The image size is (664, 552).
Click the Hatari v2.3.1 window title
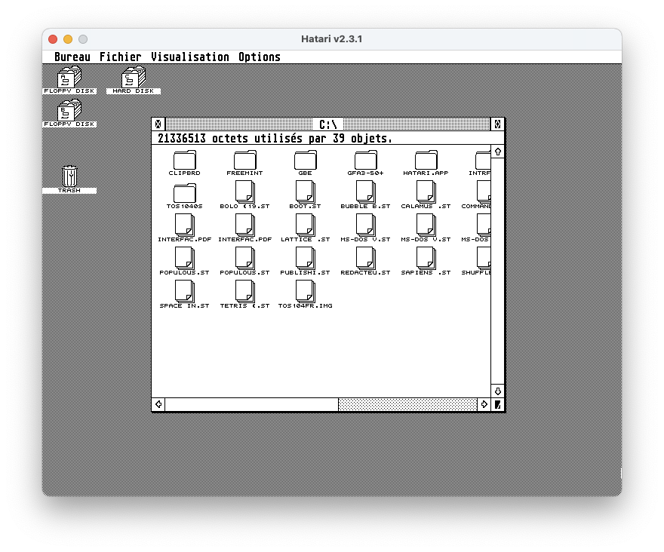(331, 39)
